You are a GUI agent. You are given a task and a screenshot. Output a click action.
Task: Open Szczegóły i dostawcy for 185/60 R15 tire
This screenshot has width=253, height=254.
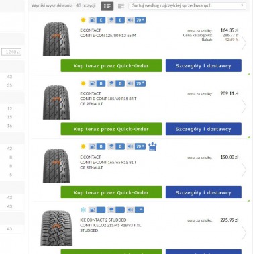203,129
